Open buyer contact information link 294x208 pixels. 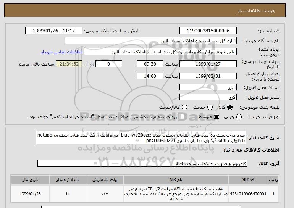62,52
